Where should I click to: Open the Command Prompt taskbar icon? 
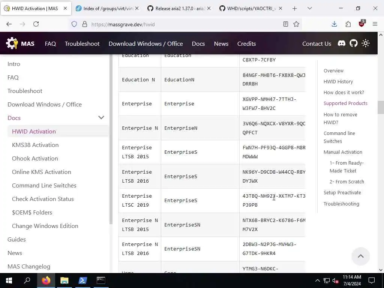click(101, 280)
